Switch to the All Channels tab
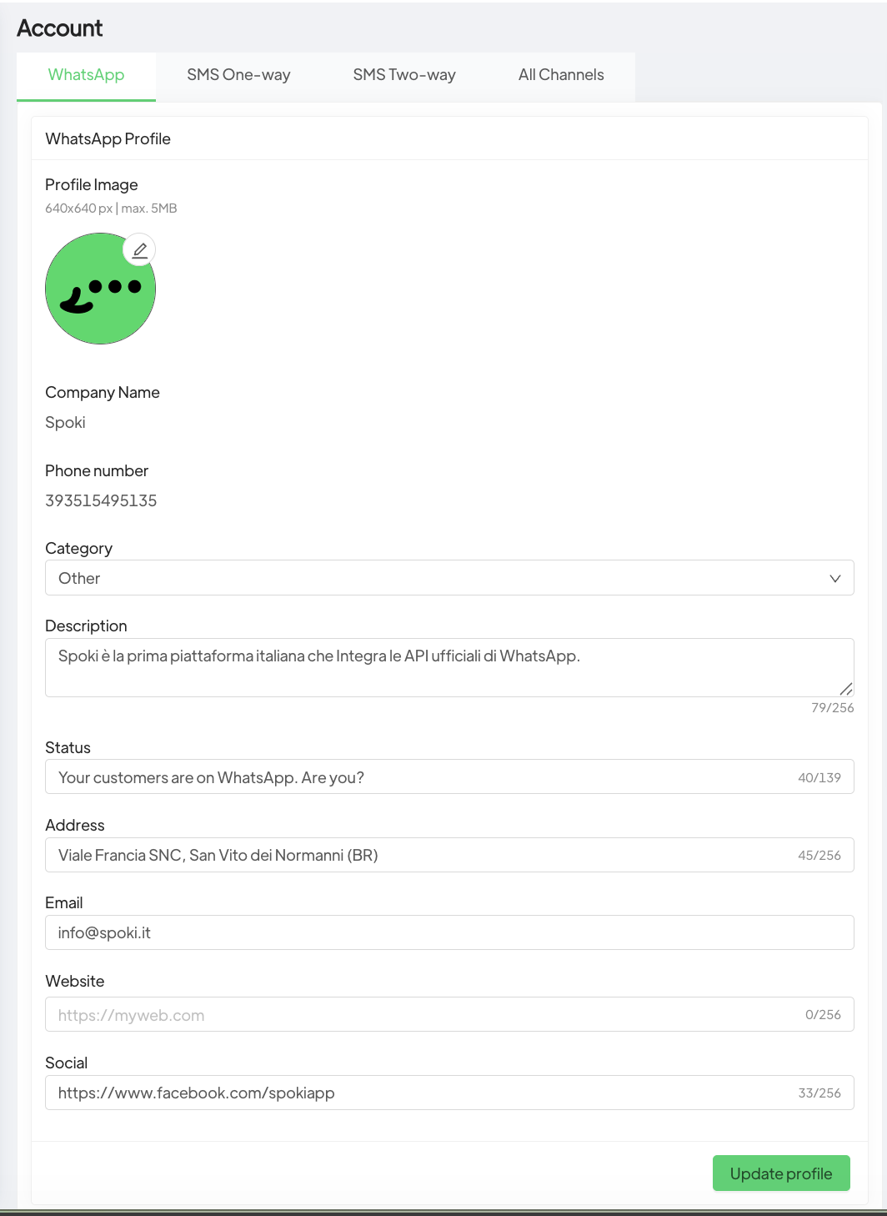This screenshot has height=1216, width=887. tap(561, 75)
